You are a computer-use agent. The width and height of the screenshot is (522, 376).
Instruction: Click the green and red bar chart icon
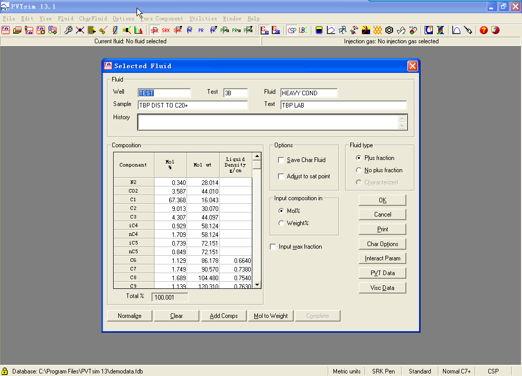[x=139, y=30]
